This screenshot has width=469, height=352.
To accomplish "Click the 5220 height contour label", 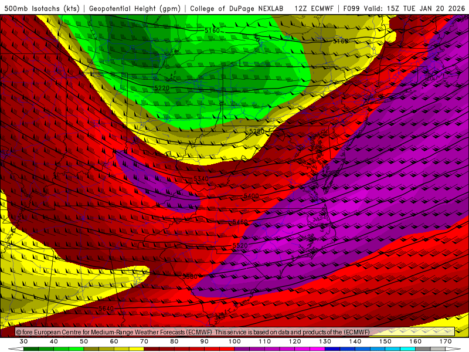I will click(x=162, y=88).
